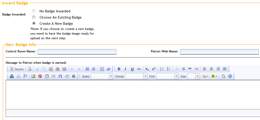This screenshot has width=260, height=120.
Task: Click the Increase Indent icon
Action: click(183, 69)
